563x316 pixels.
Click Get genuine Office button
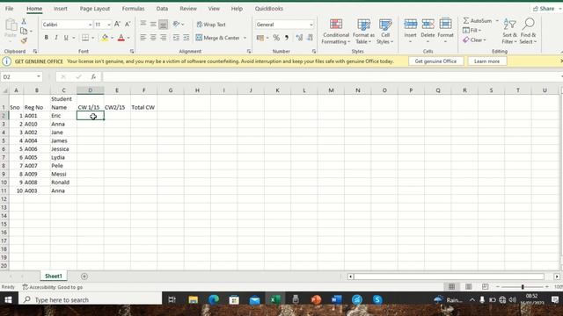tap(435, 61)
